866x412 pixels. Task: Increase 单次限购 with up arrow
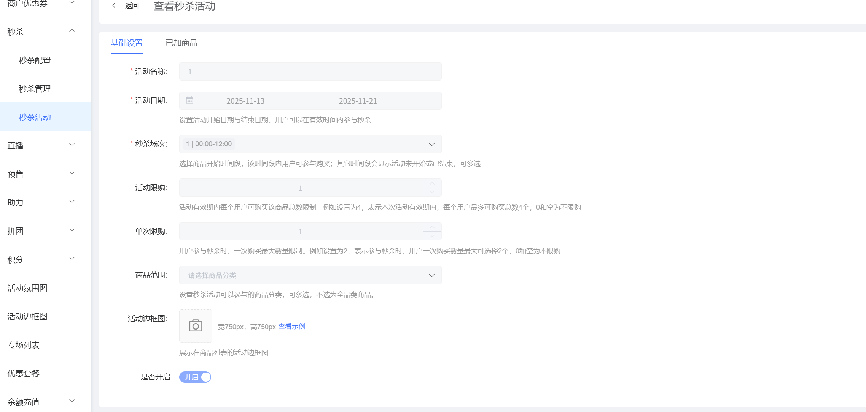coord(432,227)
